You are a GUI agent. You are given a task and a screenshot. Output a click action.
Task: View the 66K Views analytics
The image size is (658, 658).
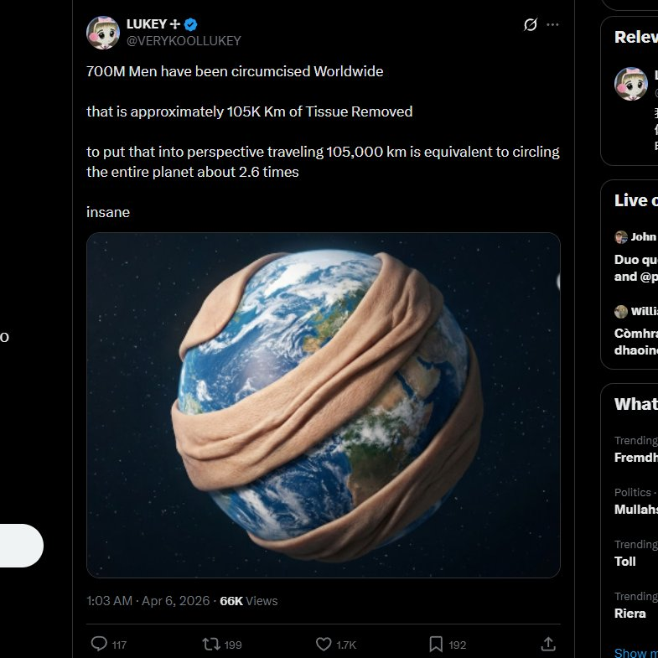click(248, 601)
